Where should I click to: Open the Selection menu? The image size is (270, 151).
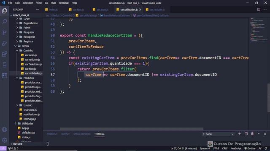pyautogui.click(x=28, y=3)
